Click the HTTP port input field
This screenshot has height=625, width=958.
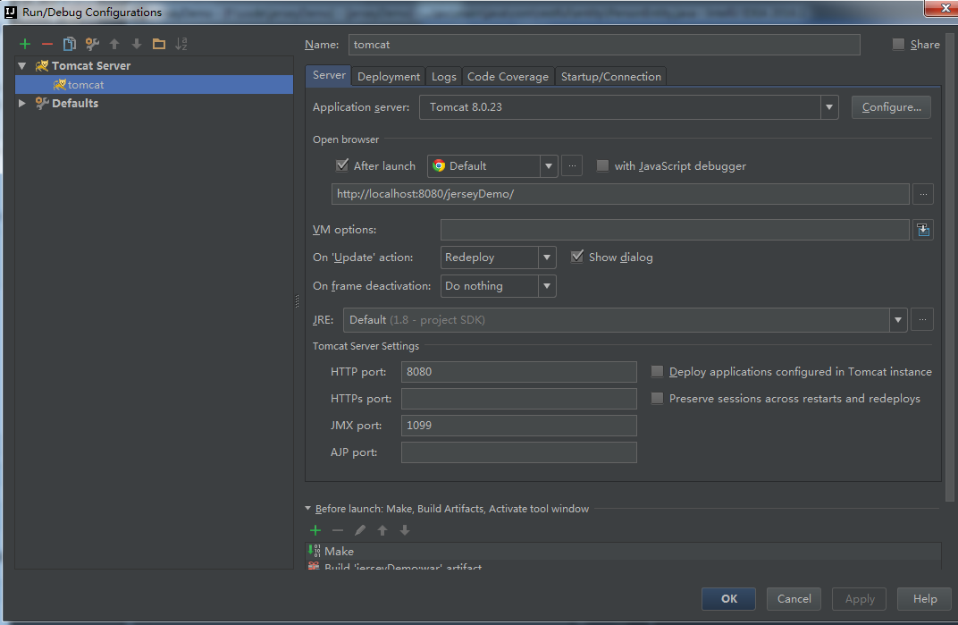pyautogui.click(x=518, y=372)
